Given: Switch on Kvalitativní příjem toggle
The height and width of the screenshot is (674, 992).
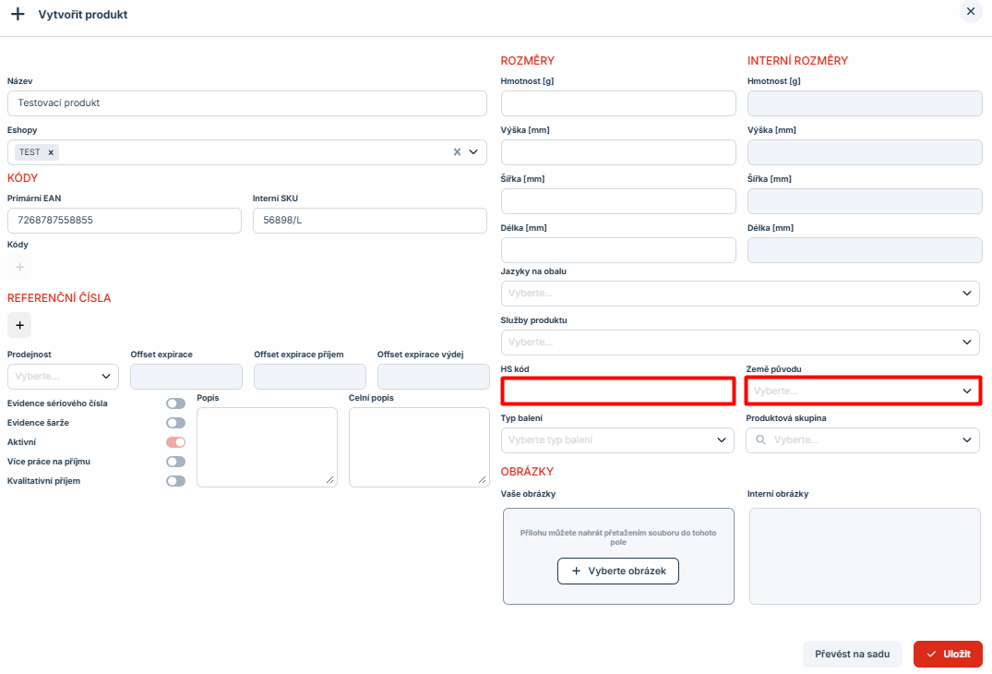Looking at the screenshot, I should click(175, 481).
